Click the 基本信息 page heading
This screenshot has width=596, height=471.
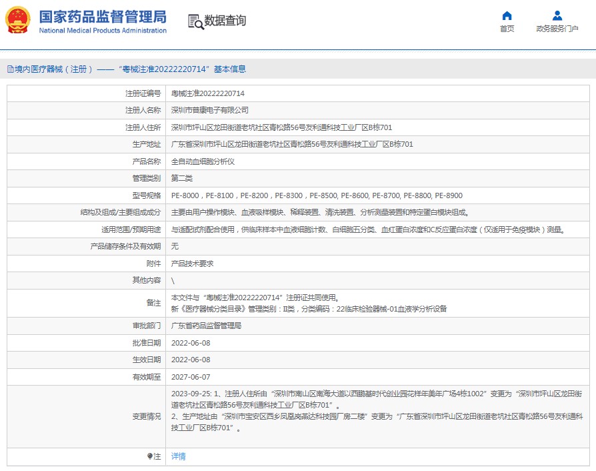pos(229,69)
